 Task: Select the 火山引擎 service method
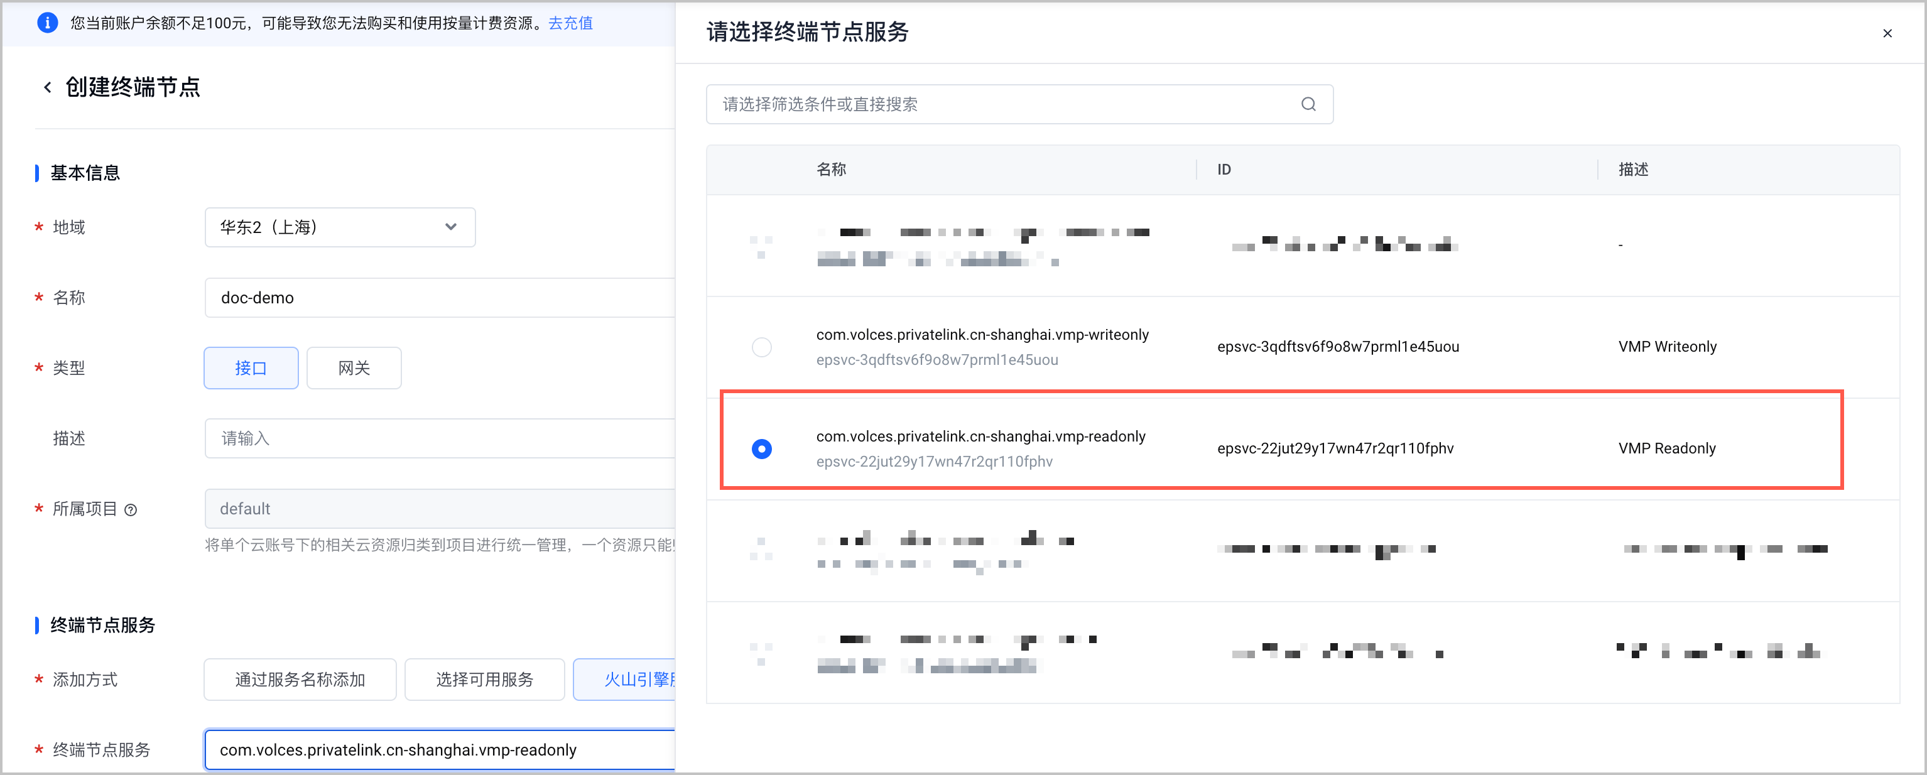tap(624, 680)
